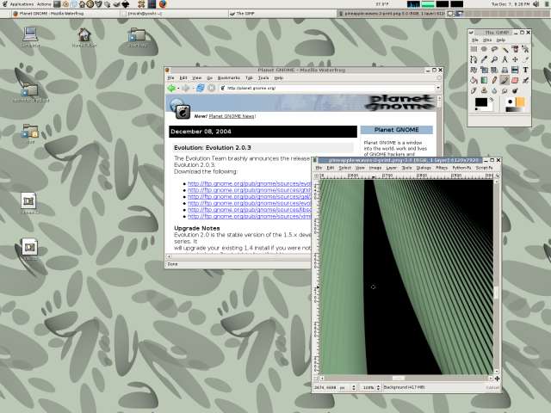Select the Move tool in GIMP toolbox
551x413 pixels.
(x=515, y=59)
